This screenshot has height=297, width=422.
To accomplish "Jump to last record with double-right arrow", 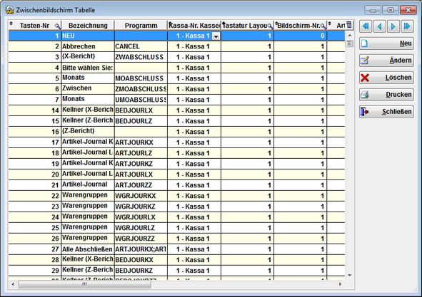I will (407, 26).
